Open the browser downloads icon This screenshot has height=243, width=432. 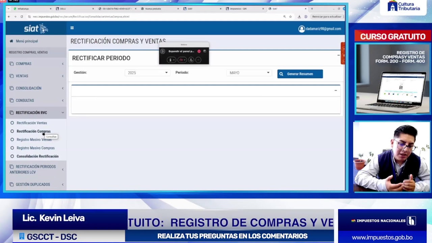pyautogui.click(x=299, y=17)
